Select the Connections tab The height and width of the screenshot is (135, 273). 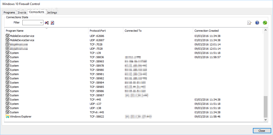37,12
